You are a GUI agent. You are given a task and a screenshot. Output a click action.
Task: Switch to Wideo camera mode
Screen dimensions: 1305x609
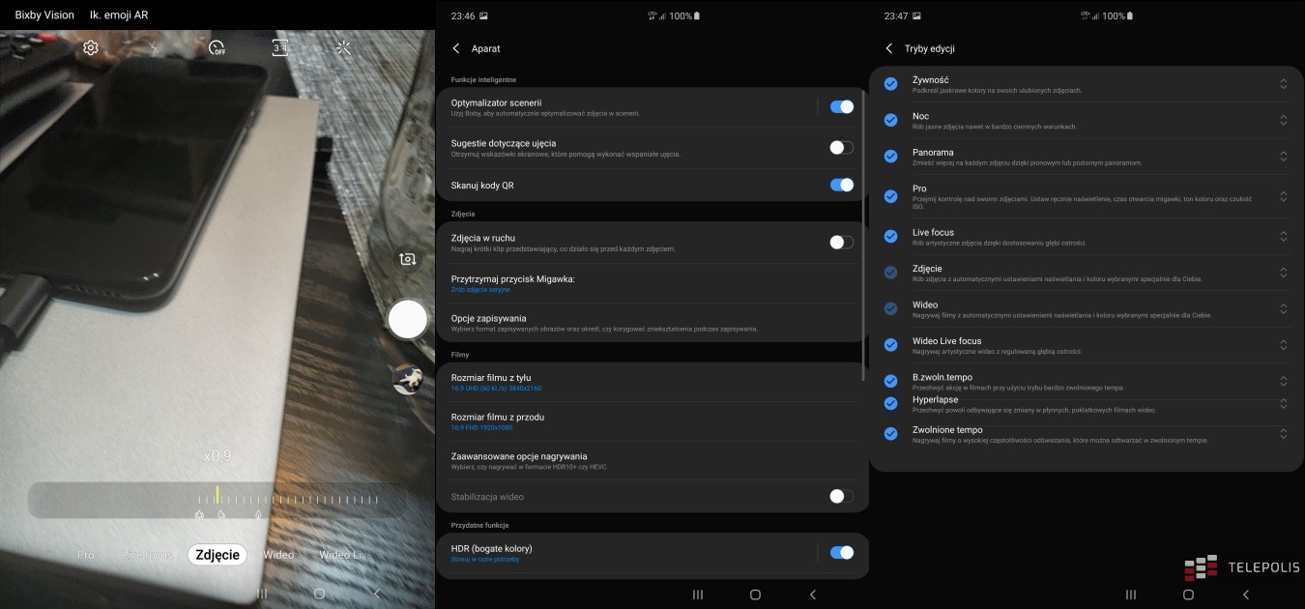[x=278, y=555]
